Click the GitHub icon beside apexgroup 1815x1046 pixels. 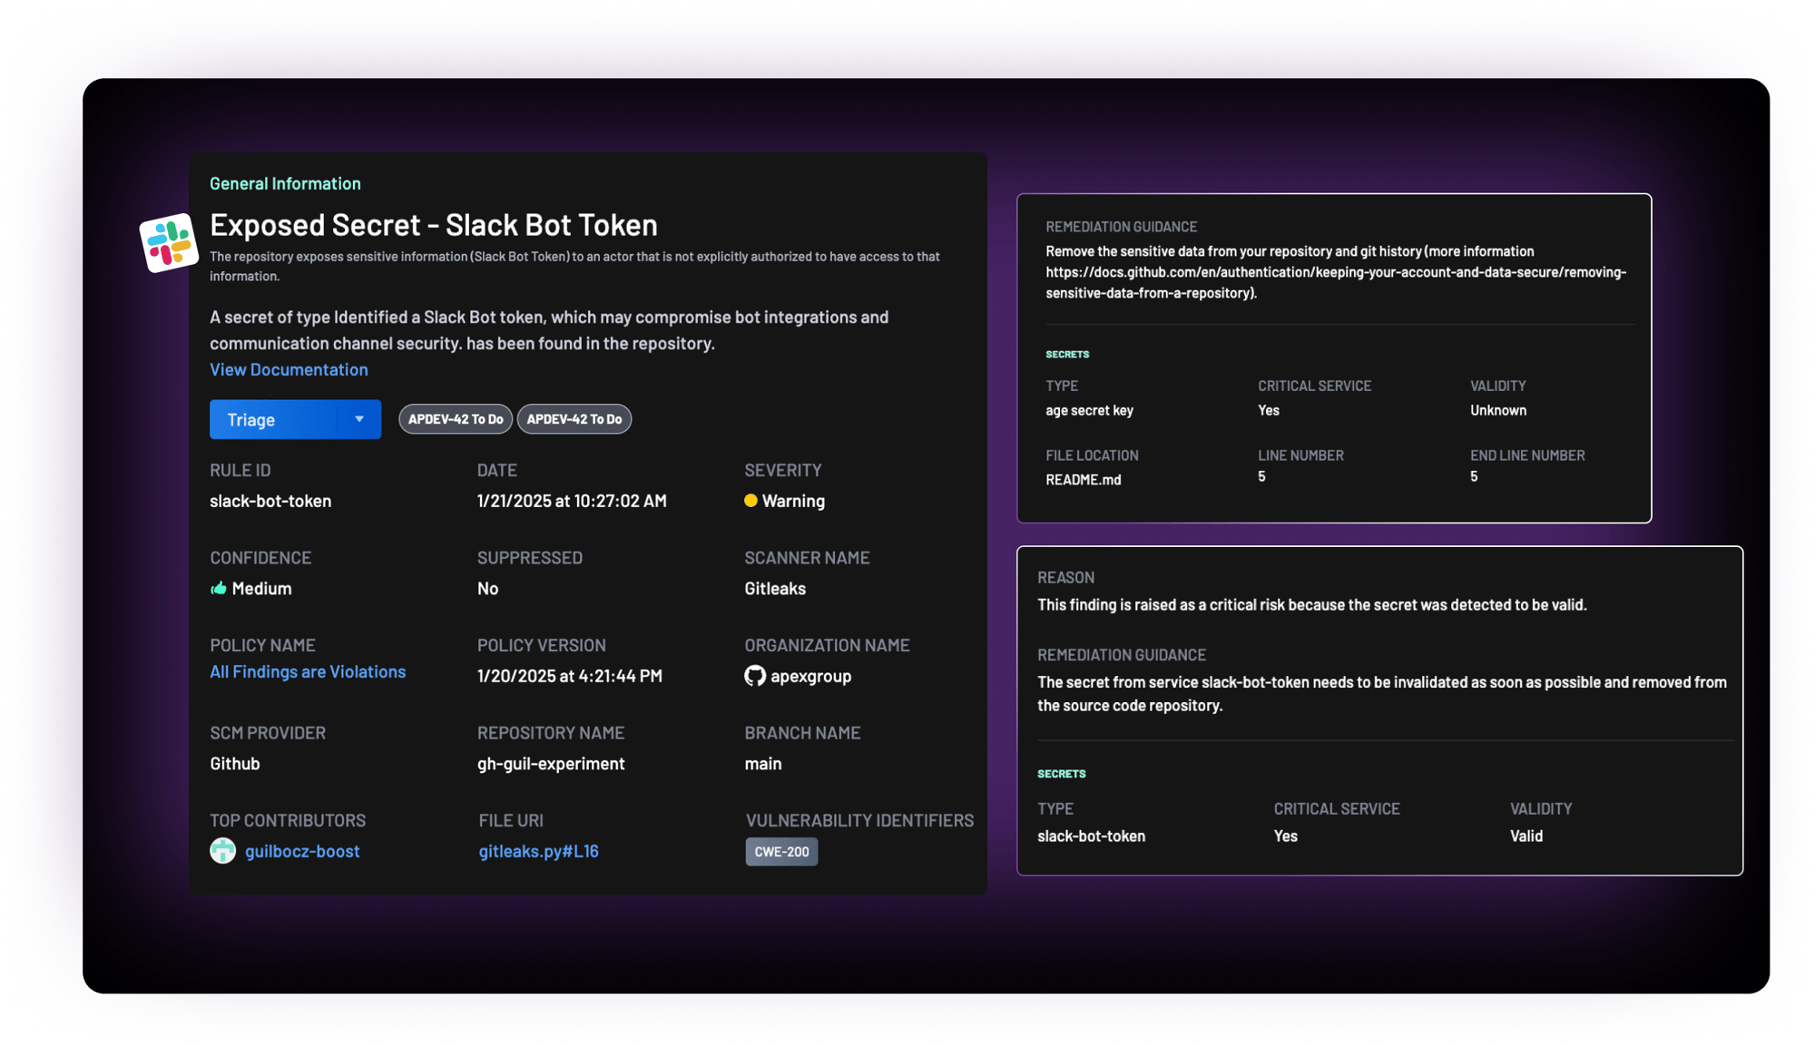click(x=755, y=676)
